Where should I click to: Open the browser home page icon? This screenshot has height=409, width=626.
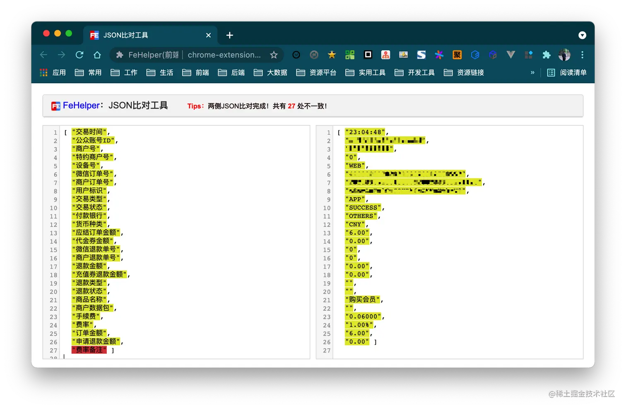point(97,55)
